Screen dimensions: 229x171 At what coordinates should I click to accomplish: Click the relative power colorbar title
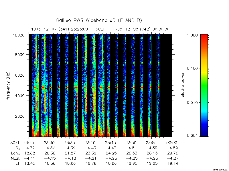(183, 85)
